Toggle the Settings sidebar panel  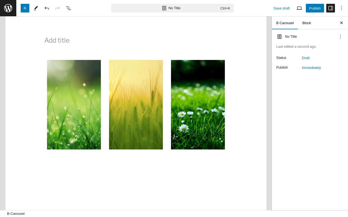pyautogui.click(x=331, y=8)
